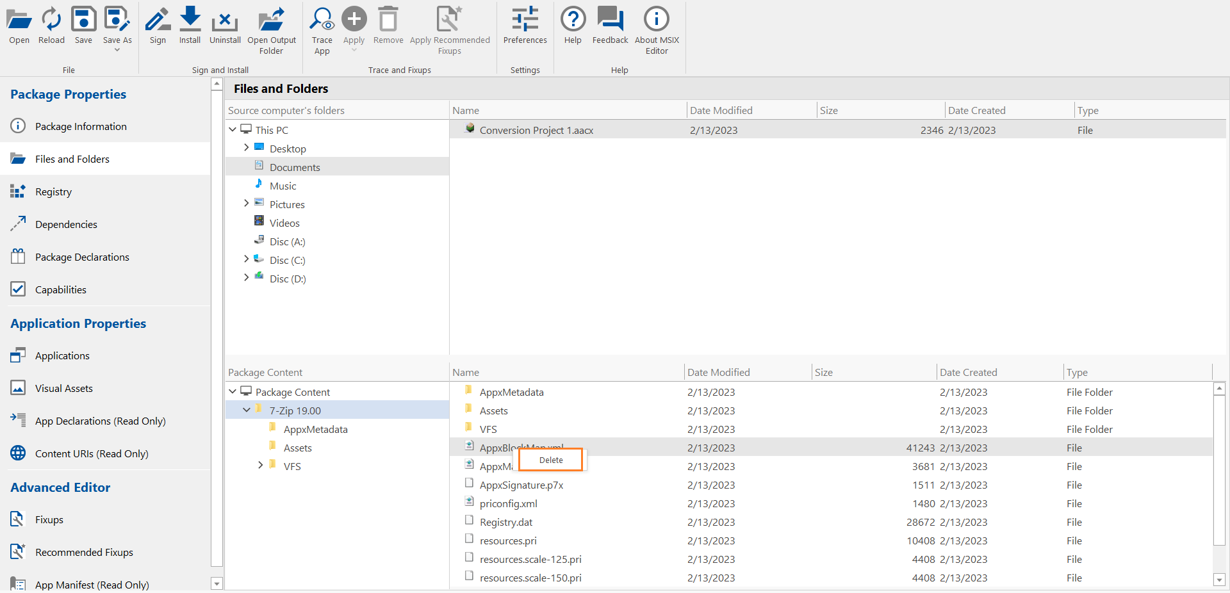Expand the Save As dropdown arrow
1230x593 pixels.
[x=117, y=50]
